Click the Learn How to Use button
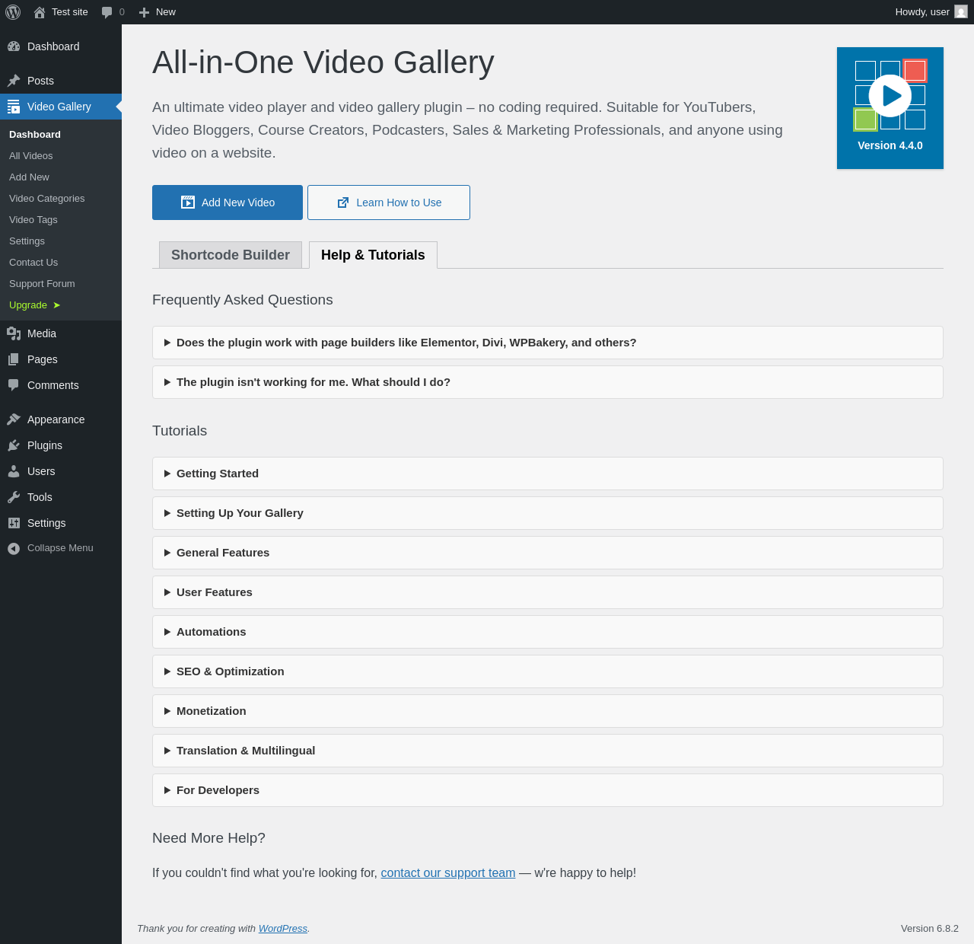The image size is (974, 944). pyautogui.click(x=389, y=203)
